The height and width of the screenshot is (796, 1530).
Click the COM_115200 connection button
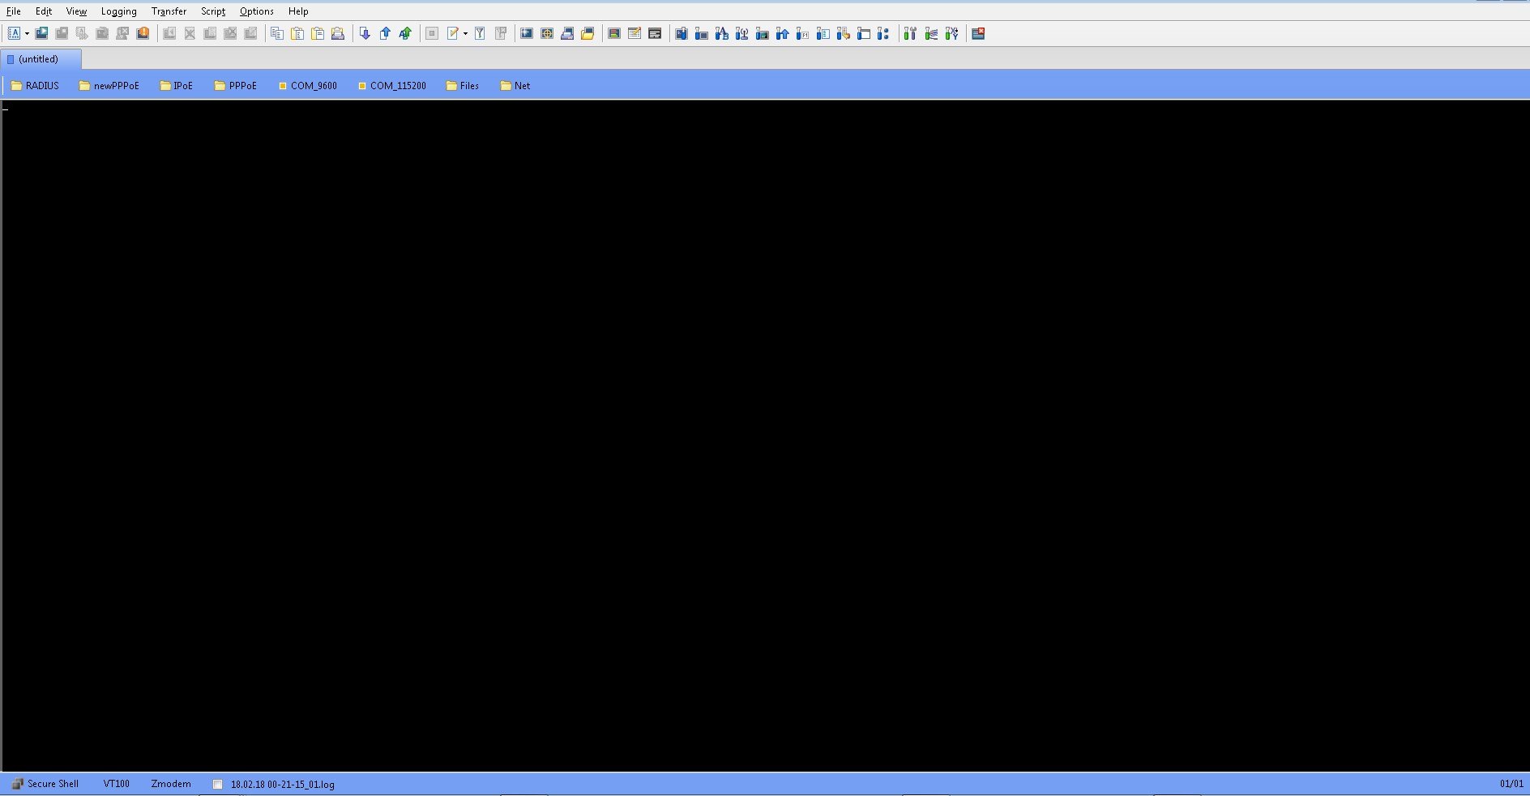[392, 86]
